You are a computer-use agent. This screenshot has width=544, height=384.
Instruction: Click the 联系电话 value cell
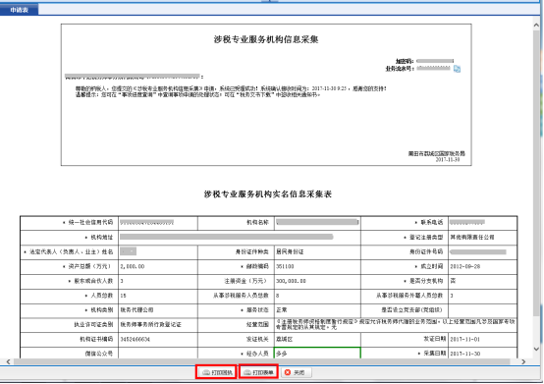pyautogui.click(x=482, y=222)
